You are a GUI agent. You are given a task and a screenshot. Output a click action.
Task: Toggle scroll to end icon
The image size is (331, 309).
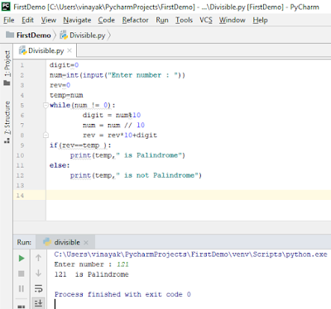tap(38, 303)
